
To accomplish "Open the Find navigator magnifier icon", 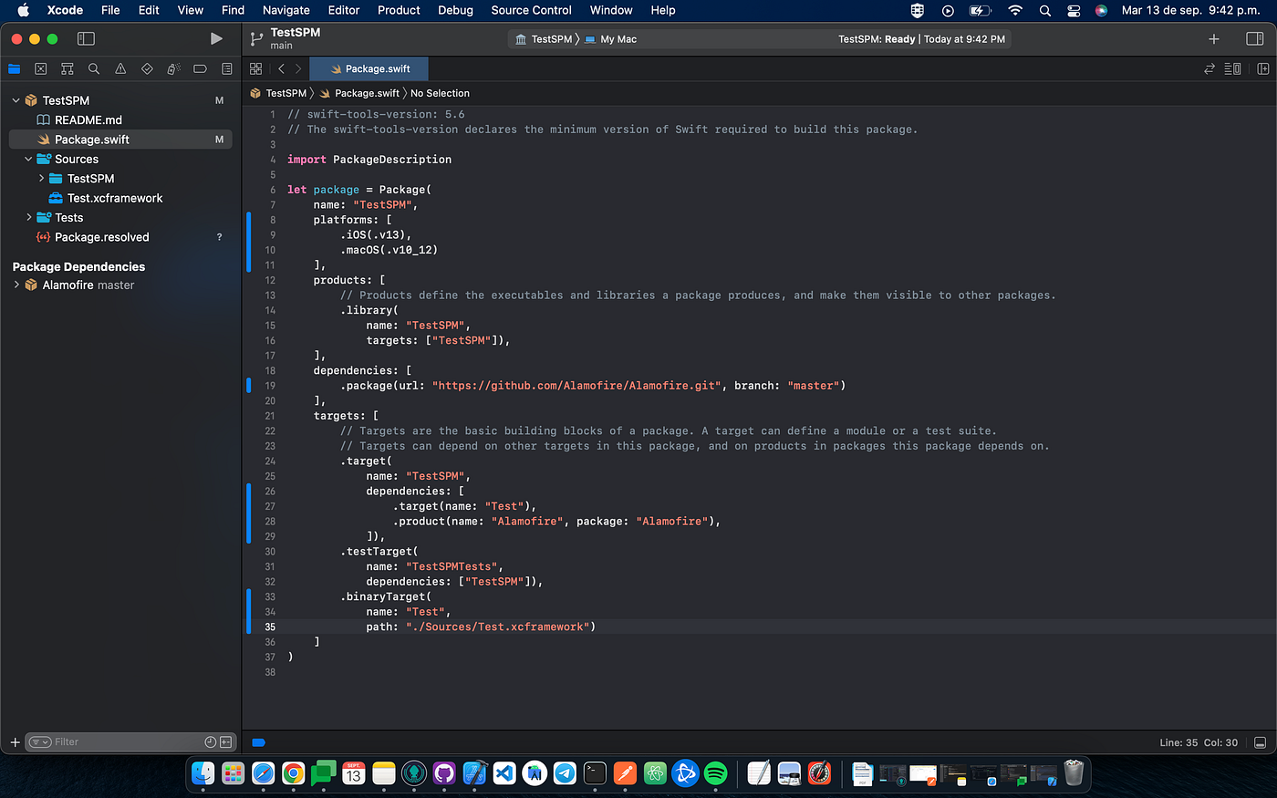I will tap(94, 68).
